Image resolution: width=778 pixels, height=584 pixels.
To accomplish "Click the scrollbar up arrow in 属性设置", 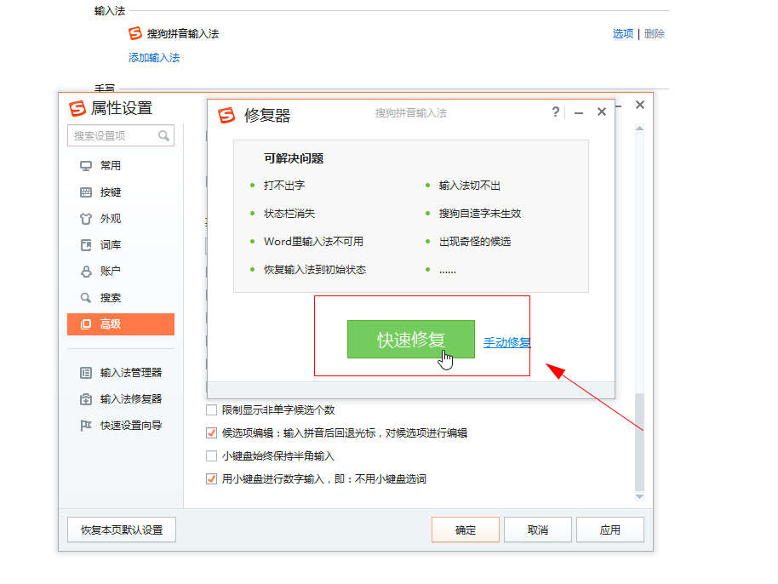I will (639, 129).
